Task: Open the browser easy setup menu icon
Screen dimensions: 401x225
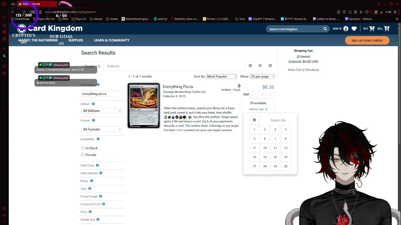Action: coord(395,12)
